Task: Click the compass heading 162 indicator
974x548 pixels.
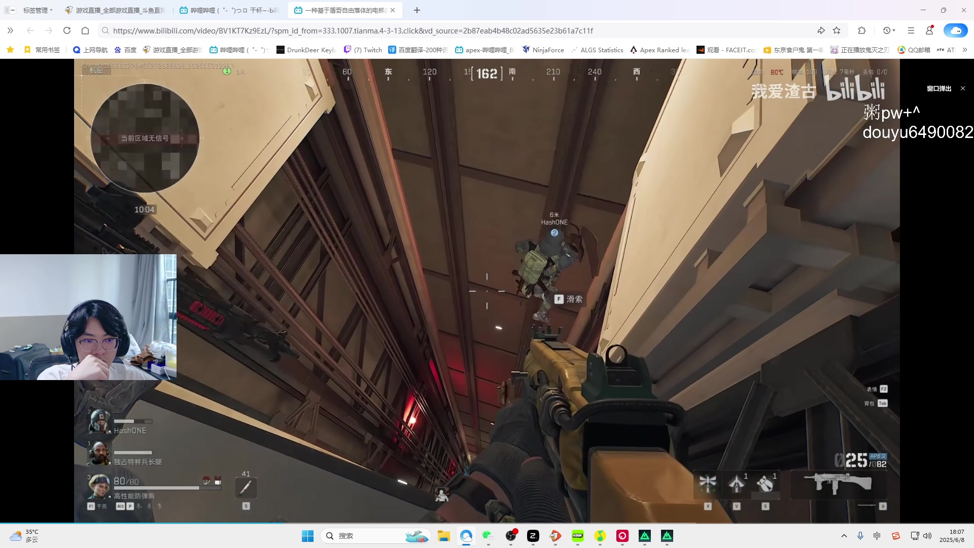Action: tap(487, 74)
